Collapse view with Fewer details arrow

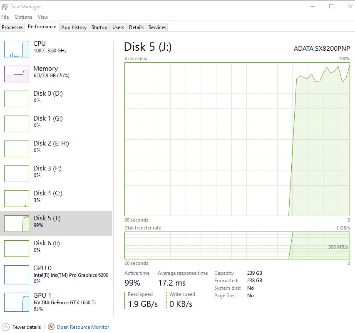(x=5, y=327)
